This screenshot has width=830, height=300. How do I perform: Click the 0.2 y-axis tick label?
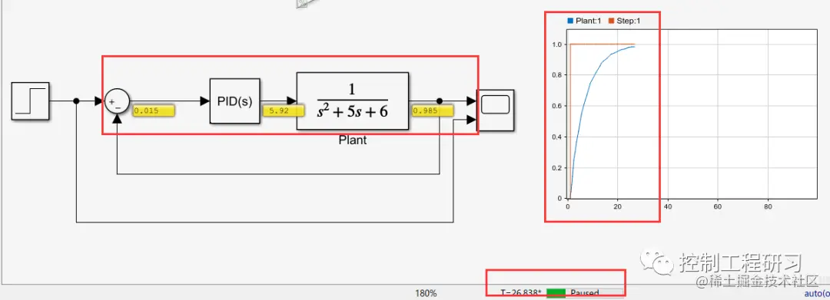556,168
